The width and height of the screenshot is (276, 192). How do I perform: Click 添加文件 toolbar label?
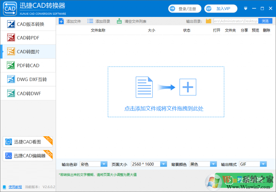coord(74,22)
